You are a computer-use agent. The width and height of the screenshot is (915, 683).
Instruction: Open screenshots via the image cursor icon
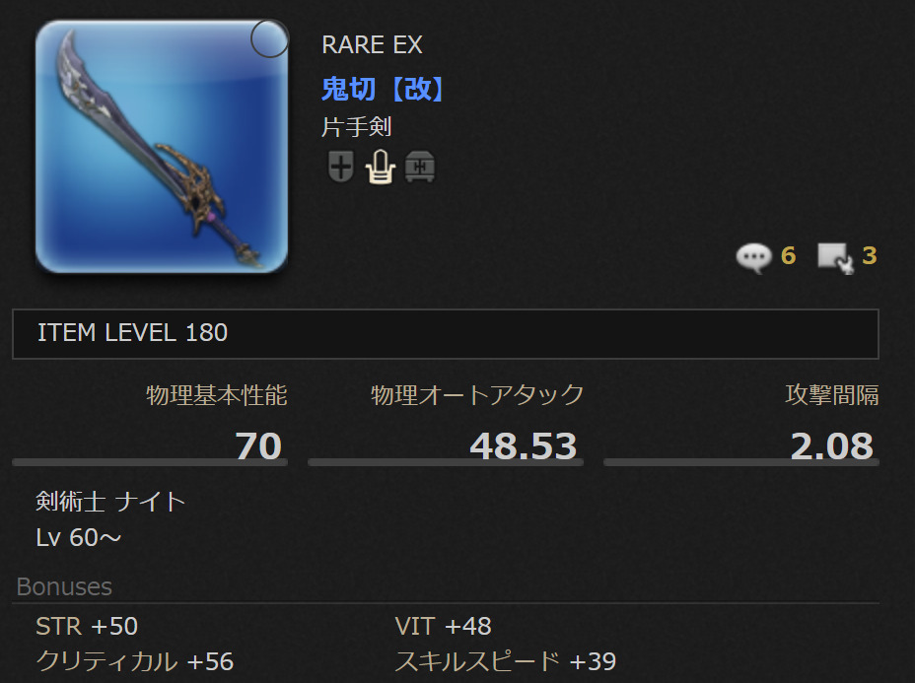pos(836,258)
